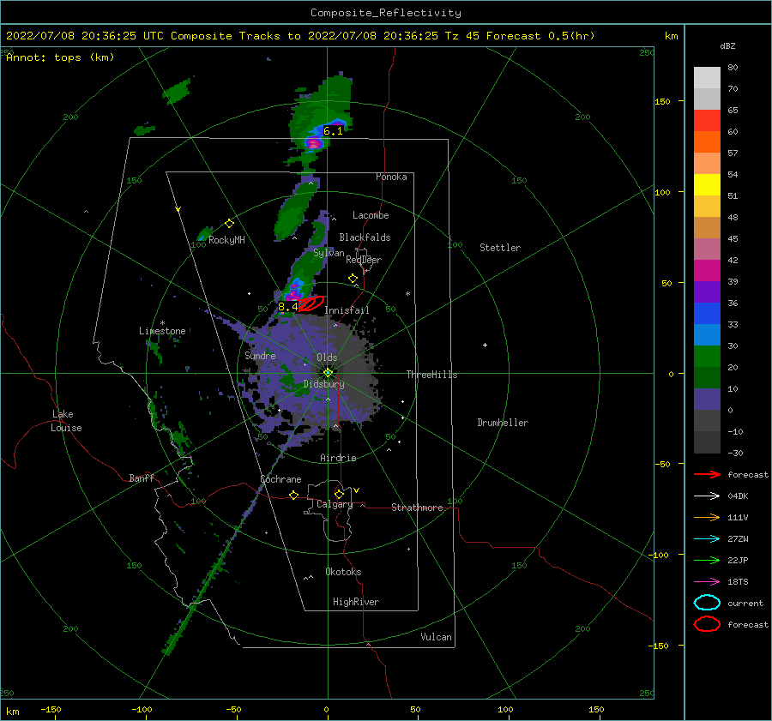Click the orange 111V arrow icon
772x721 pixels.
coord(707,517)
